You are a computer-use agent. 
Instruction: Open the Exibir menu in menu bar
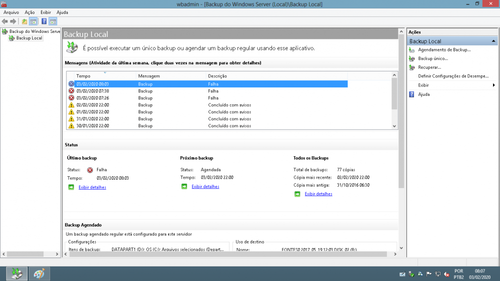pos(45,12)
